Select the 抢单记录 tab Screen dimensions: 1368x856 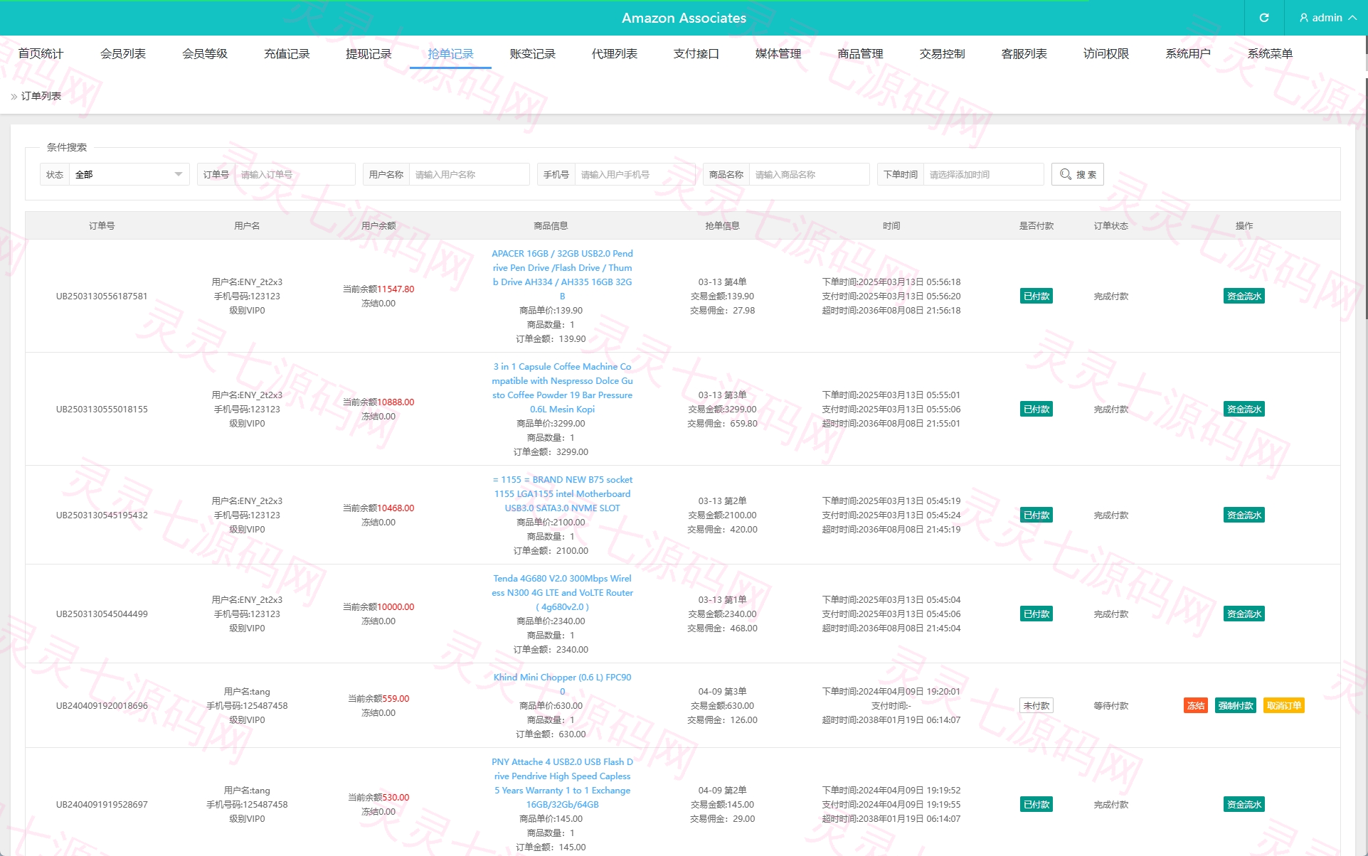point(450,53)
